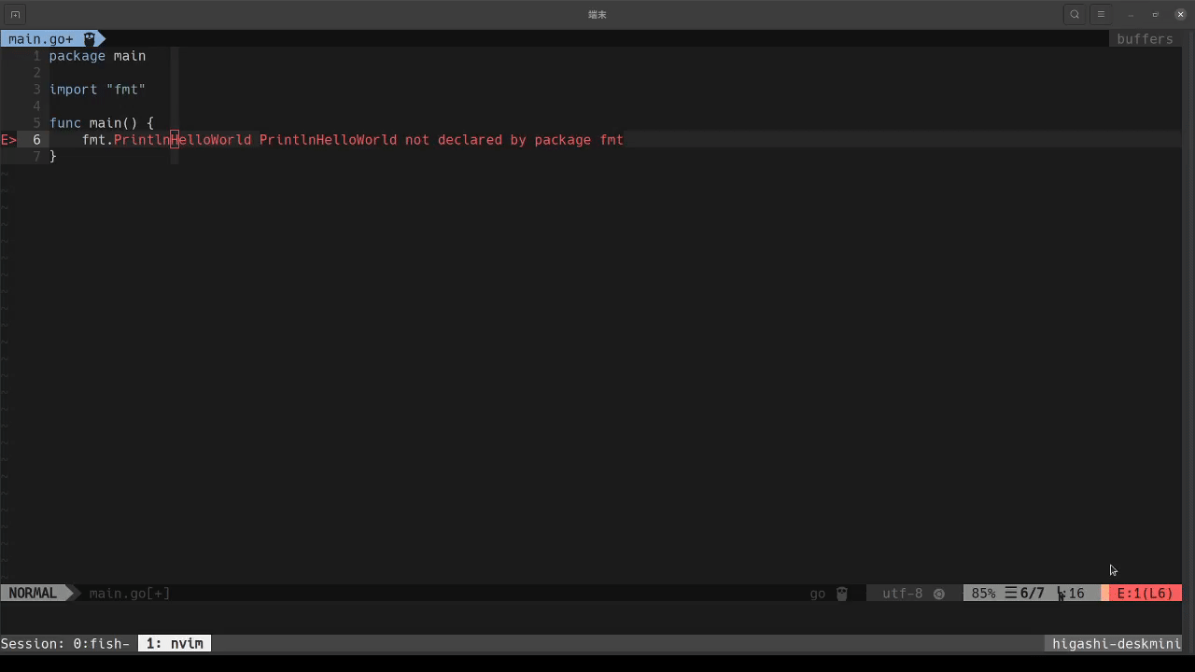Open a new terminal tab
This screenshot has width=1195, height=672.
click(13, 14)
